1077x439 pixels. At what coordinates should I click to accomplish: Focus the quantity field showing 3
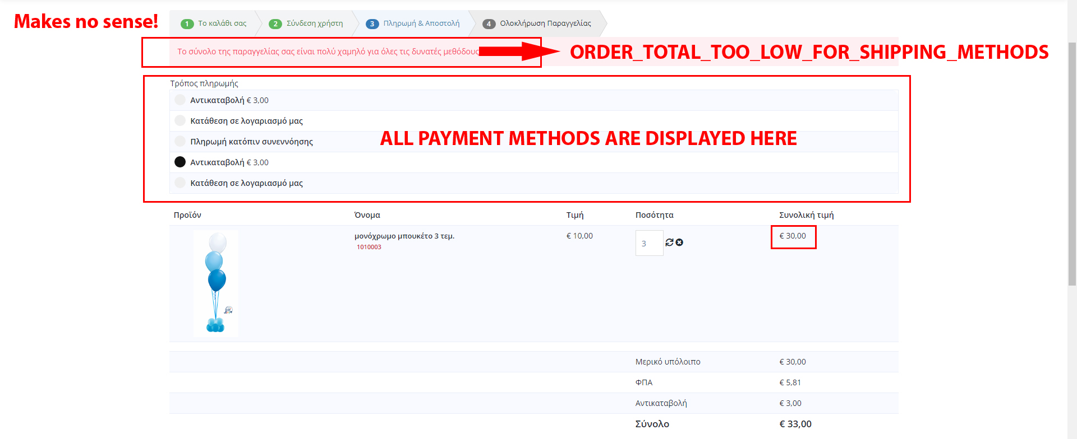[649, 243]
